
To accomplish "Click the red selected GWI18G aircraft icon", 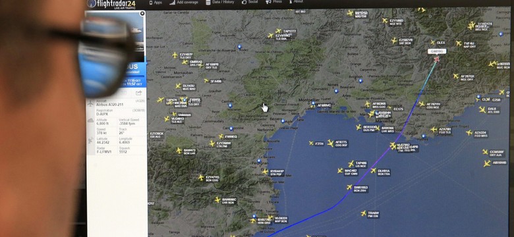I will click(436, 59).
